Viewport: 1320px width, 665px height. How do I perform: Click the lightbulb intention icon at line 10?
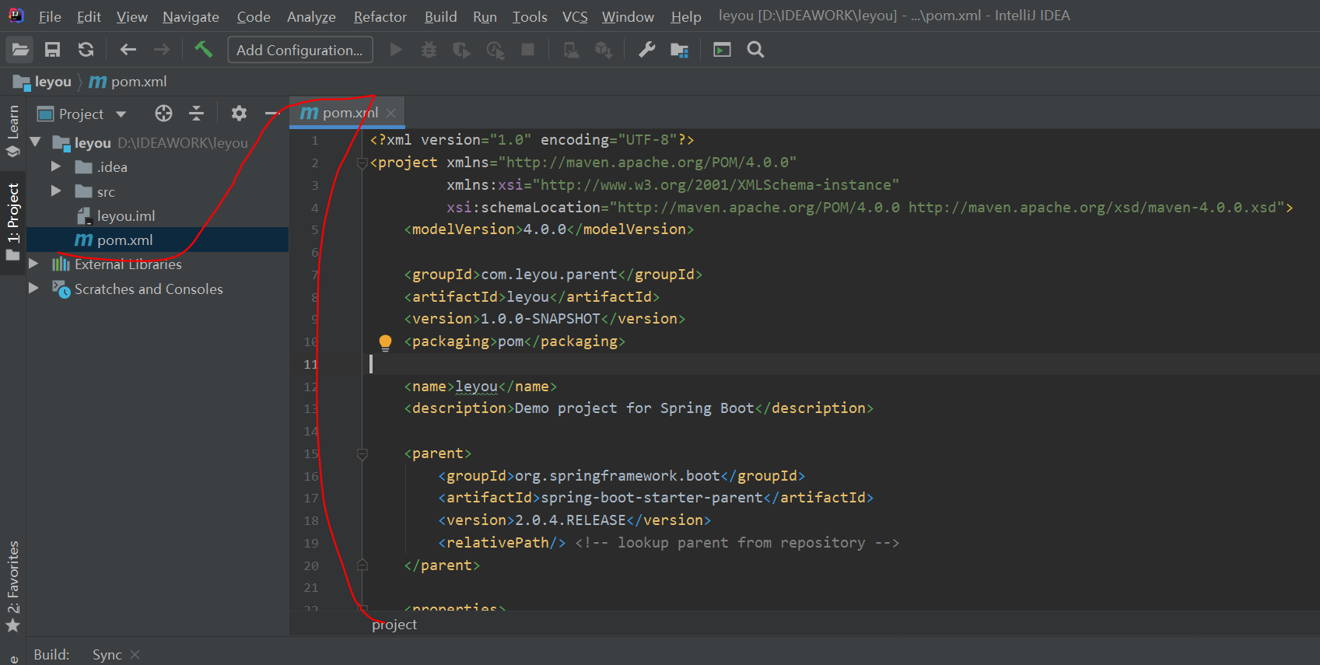click(385, 342)
